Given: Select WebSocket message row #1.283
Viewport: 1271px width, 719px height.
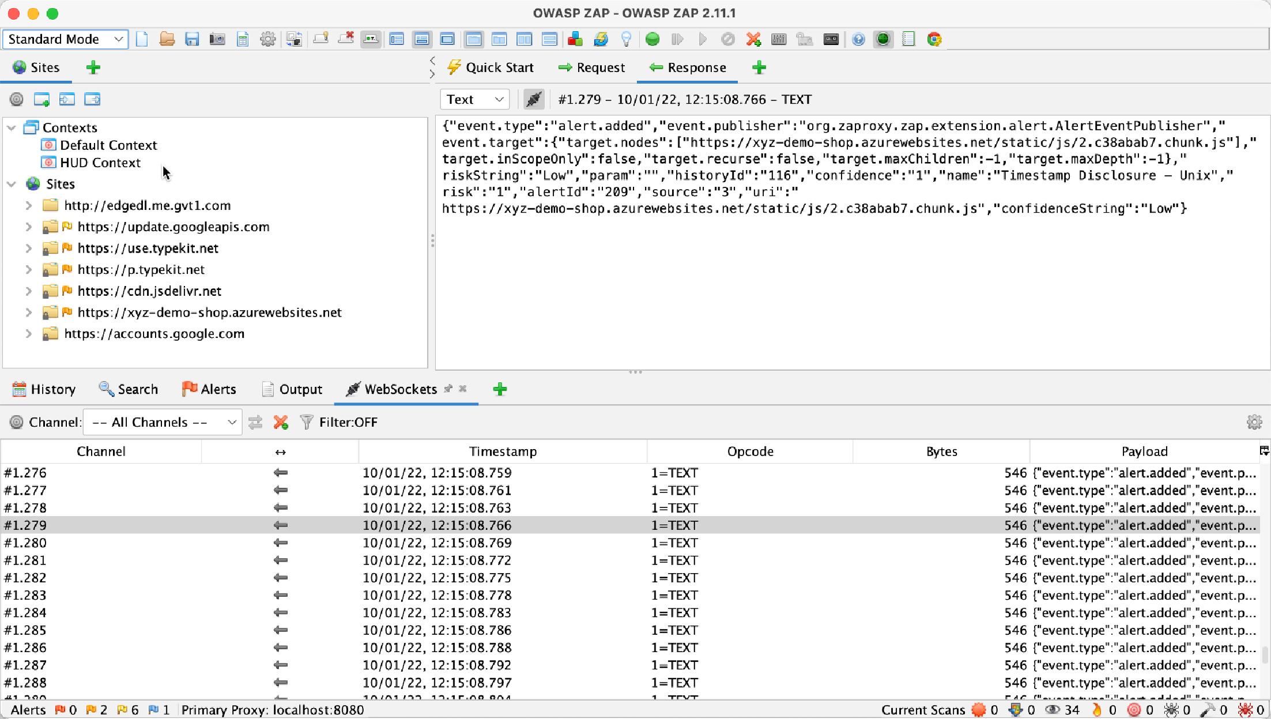Looking at the screenshot, I should [x=630, y=595].
